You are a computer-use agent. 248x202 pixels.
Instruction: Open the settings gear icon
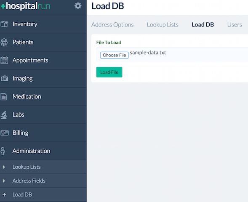(x=78, y=6)
